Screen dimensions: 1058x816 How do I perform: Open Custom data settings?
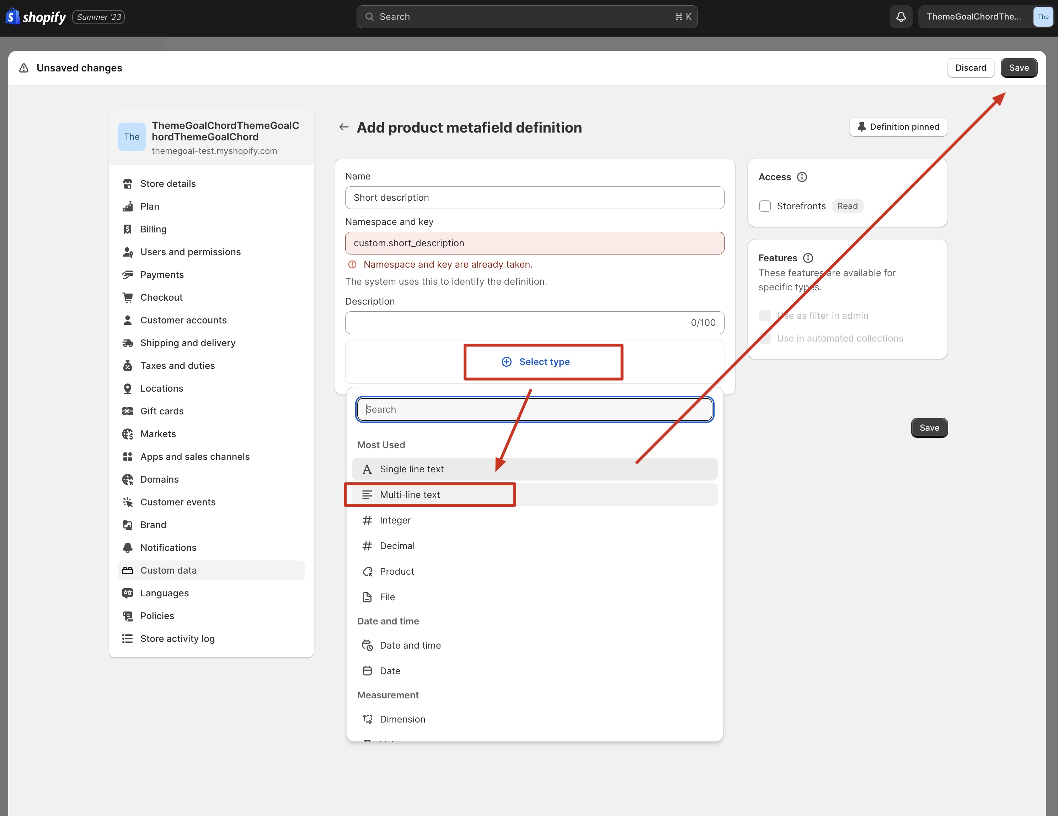(x=211, y=571)
